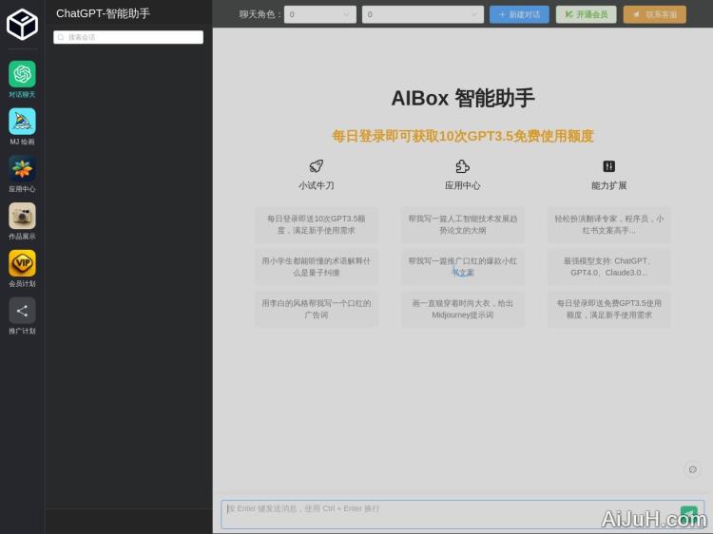Click the 小试牛刀 heading

pyautogui.click(x=316, y=185)
